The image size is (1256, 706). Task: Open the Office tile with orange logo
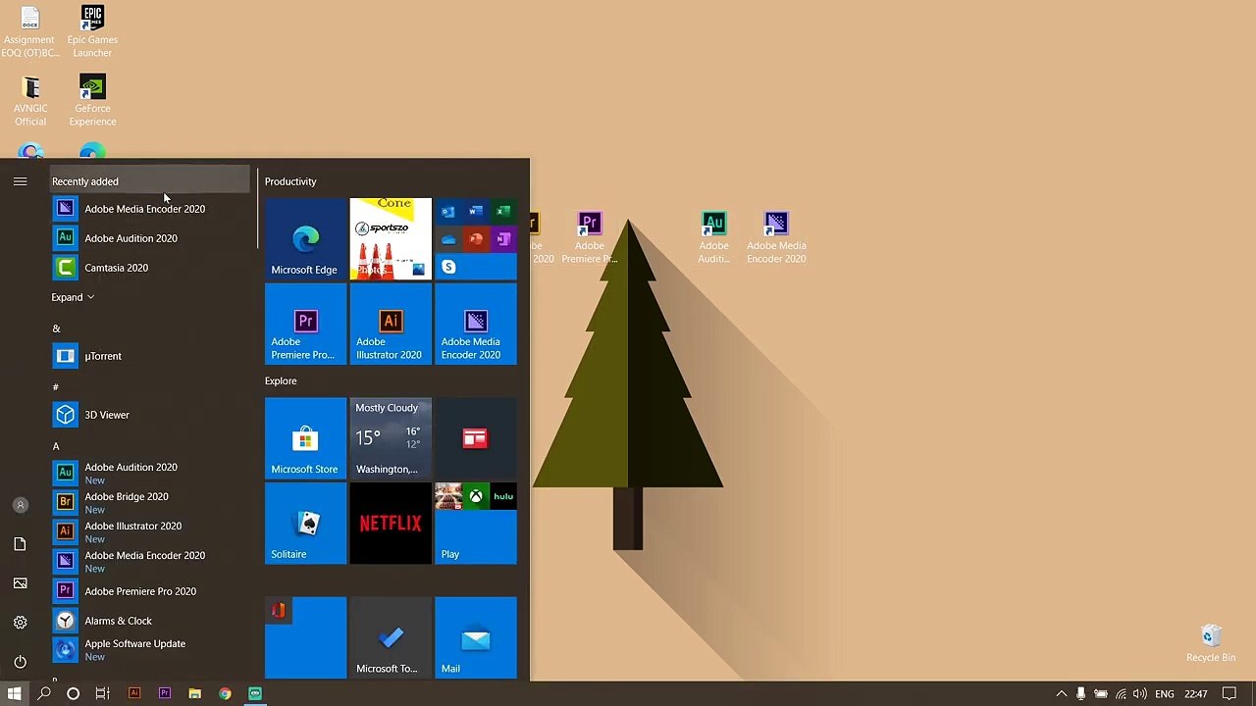pyautogui.click(x=305, y=637)
